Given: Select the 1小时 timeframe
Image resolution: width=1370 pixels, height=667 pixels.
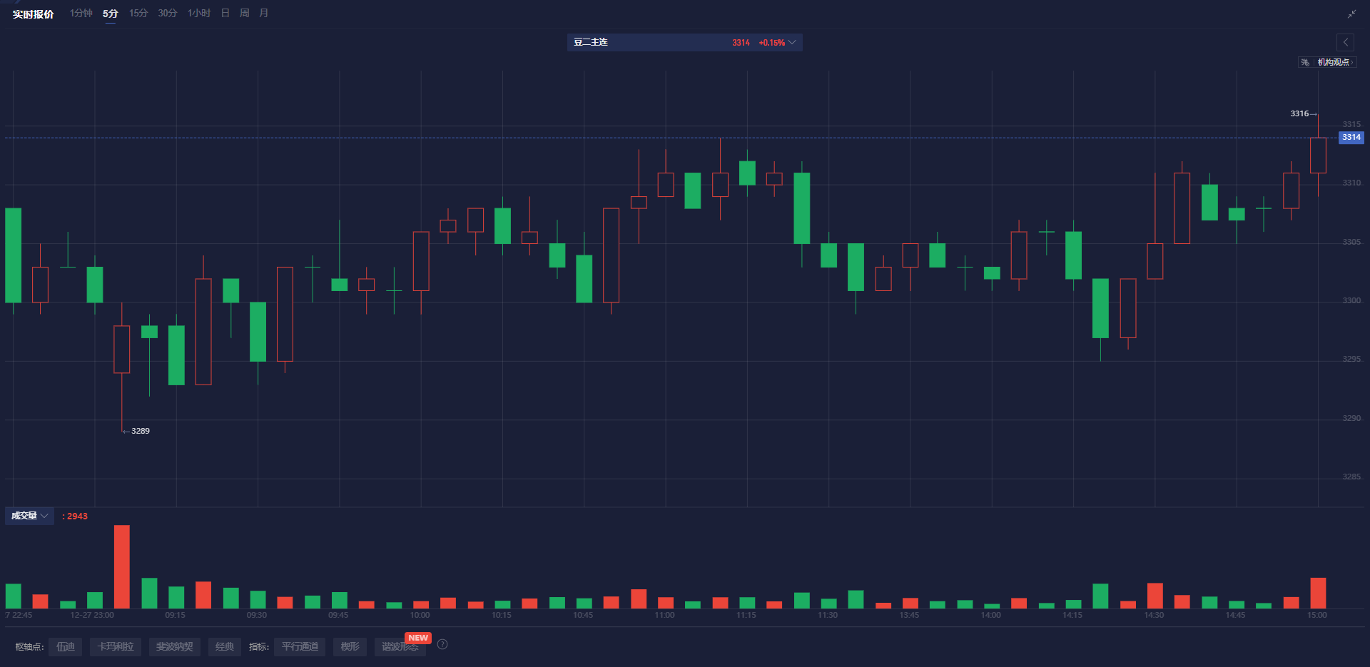Looking at the screenshot, I should [199, 14].
